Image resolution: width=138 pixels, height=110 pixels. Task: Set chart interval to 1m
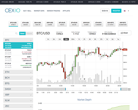(48, 39)
